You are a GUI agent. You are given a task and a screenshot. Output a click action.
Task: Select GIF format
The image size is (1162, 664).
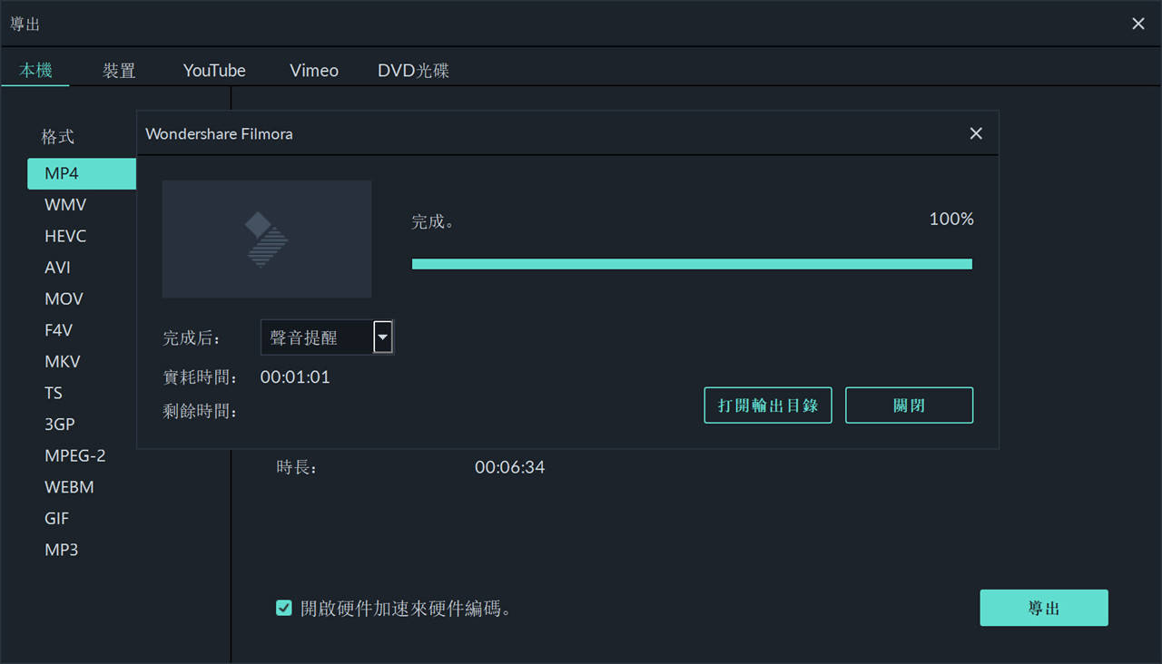(x=56, y=518)
